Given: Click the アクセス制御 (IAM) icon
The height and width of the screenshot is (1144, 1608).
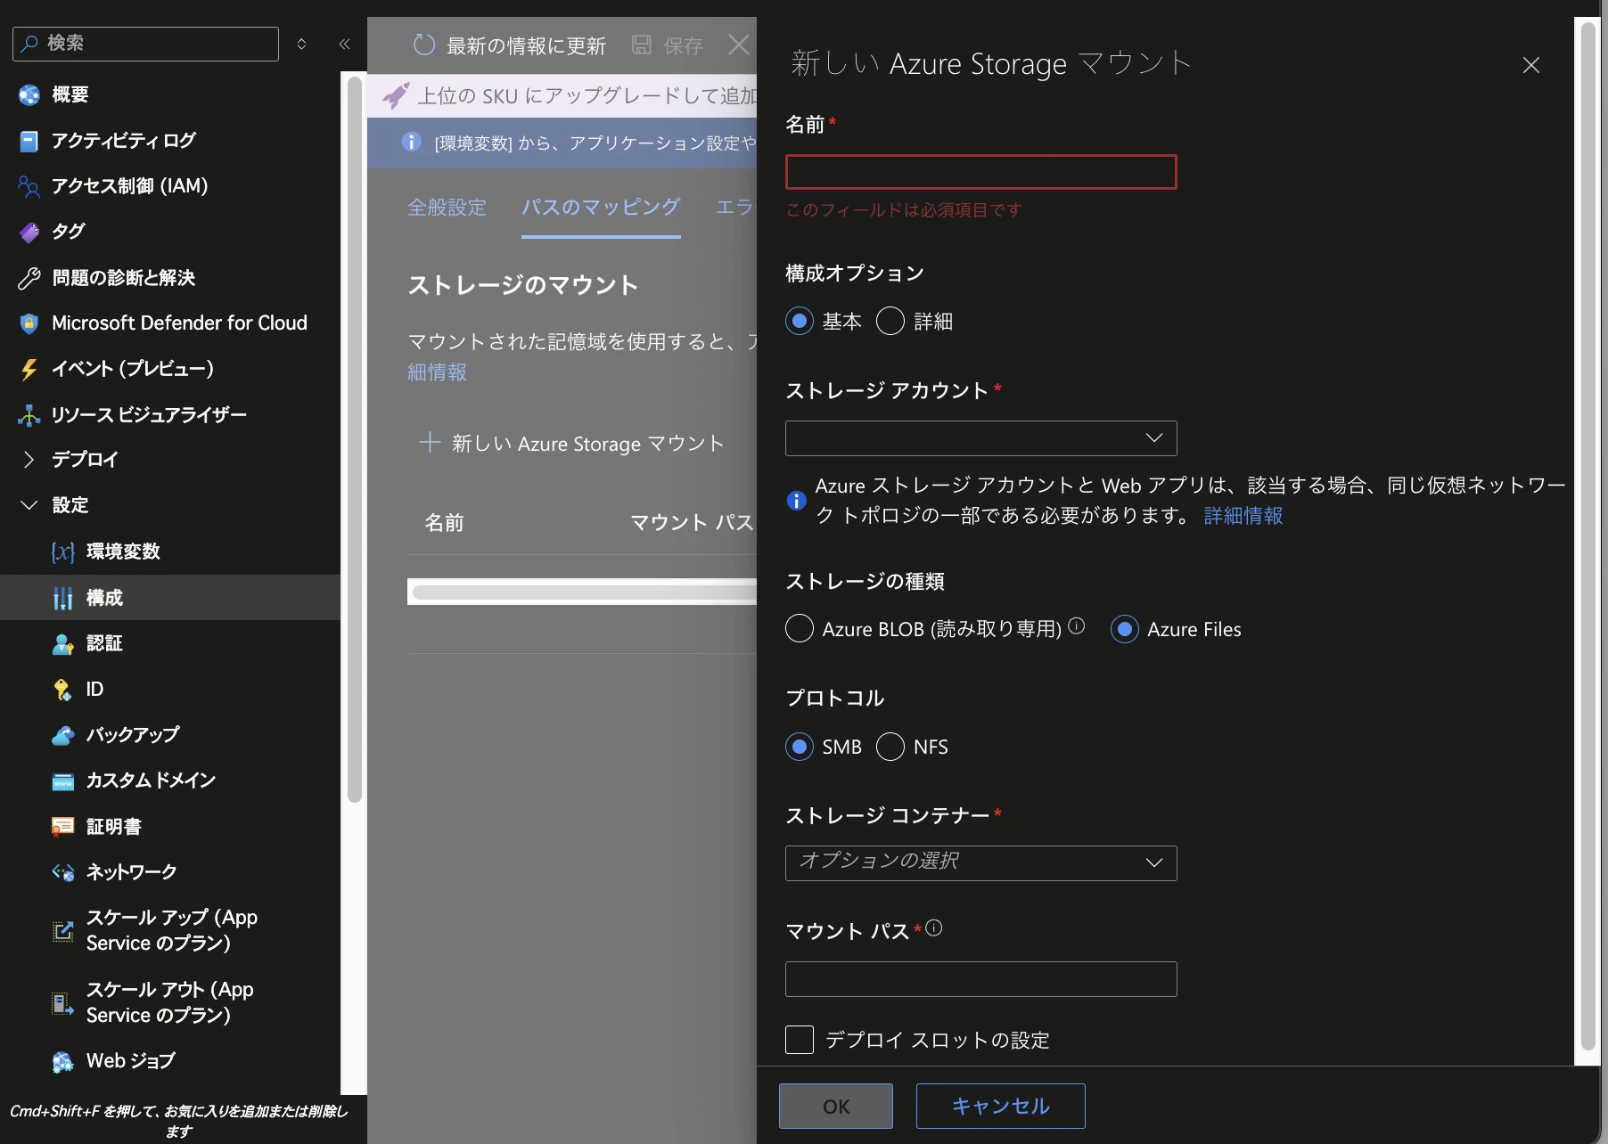Looking at the screenshot, I should [x=29, y=186].
